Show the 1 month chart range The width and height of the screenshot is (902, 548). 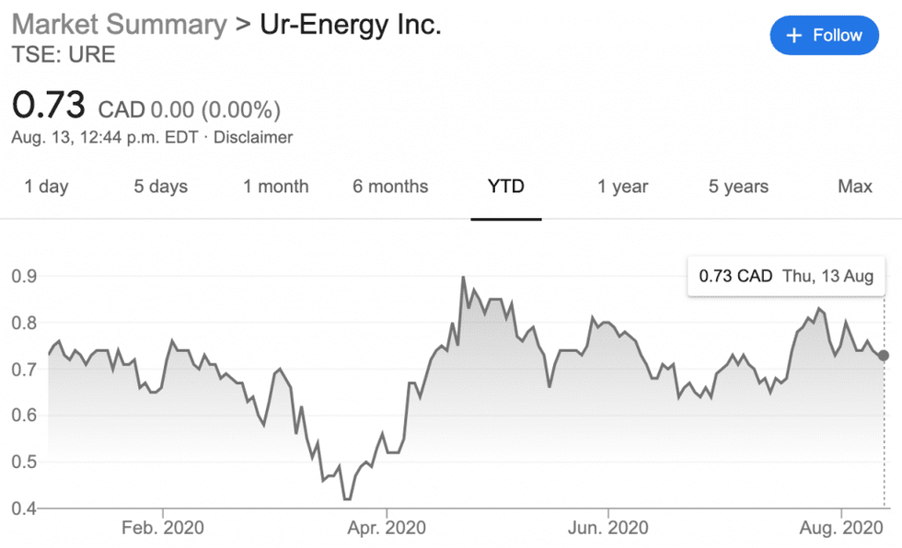(x=276, y=187)
